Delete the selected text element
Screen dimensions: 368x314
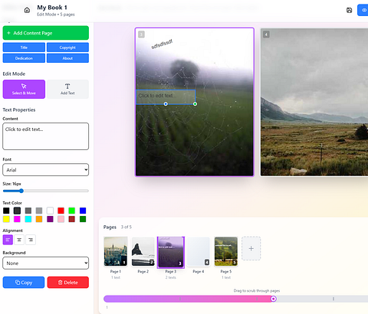(68, 283)
